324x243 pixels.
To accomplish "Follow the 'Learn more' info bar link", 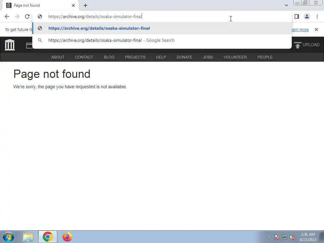I will 300,29.
